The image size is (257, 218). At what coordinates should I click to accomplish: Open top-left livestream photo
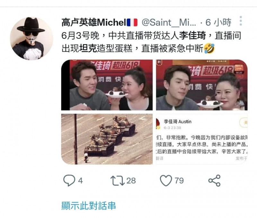(x=107, y=85)
